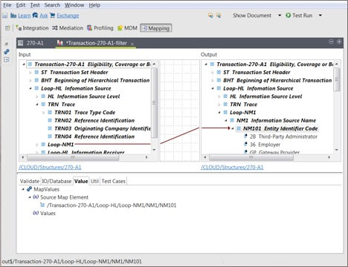Expand input ST Transaction Set Header
This screenshot has width=348, height=267.
(x=30, y=73)
